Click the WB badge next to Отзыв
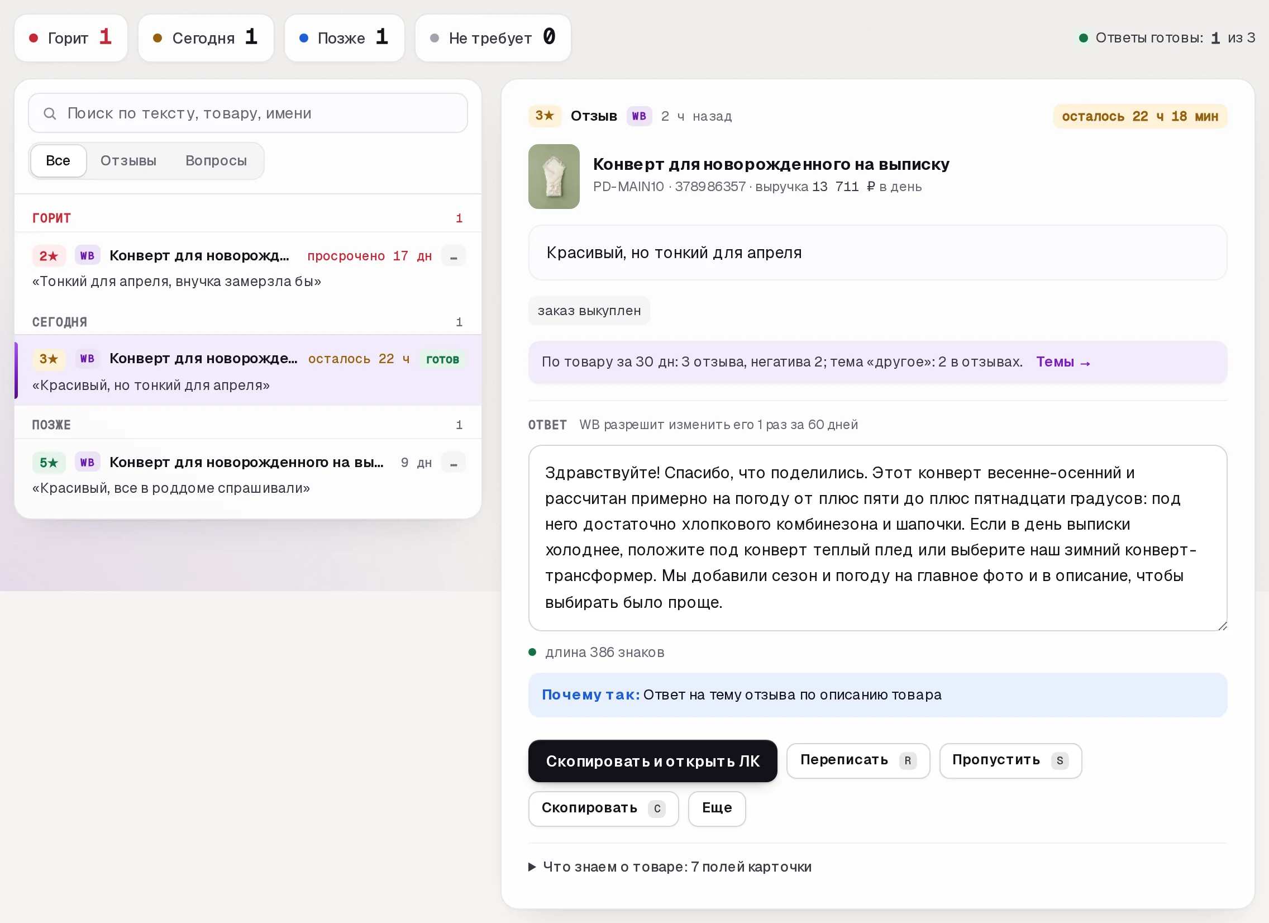Screen dimensions: 1269x923 click(x=639, y=116)
